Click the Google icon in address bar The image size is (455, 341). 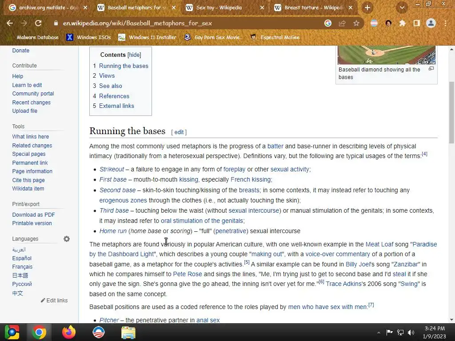328,23
